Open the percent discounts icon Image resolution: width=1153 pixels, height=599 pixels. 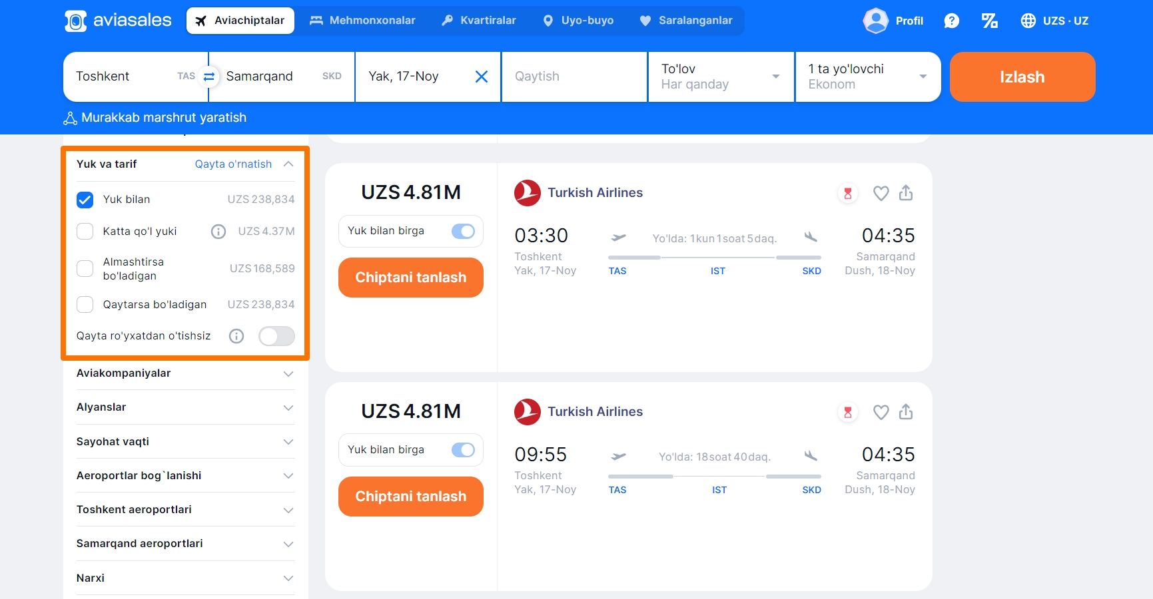click(990, 21)
